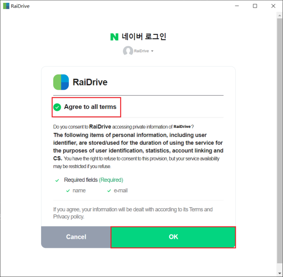This screenshot has width=283, height=277.
Task: Confirm consent with the OK button
Action: (173, 237)
